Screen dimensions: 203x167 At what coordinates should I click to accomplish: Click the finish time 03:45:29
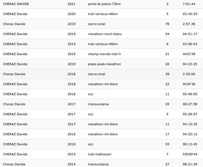click(190, 14)
